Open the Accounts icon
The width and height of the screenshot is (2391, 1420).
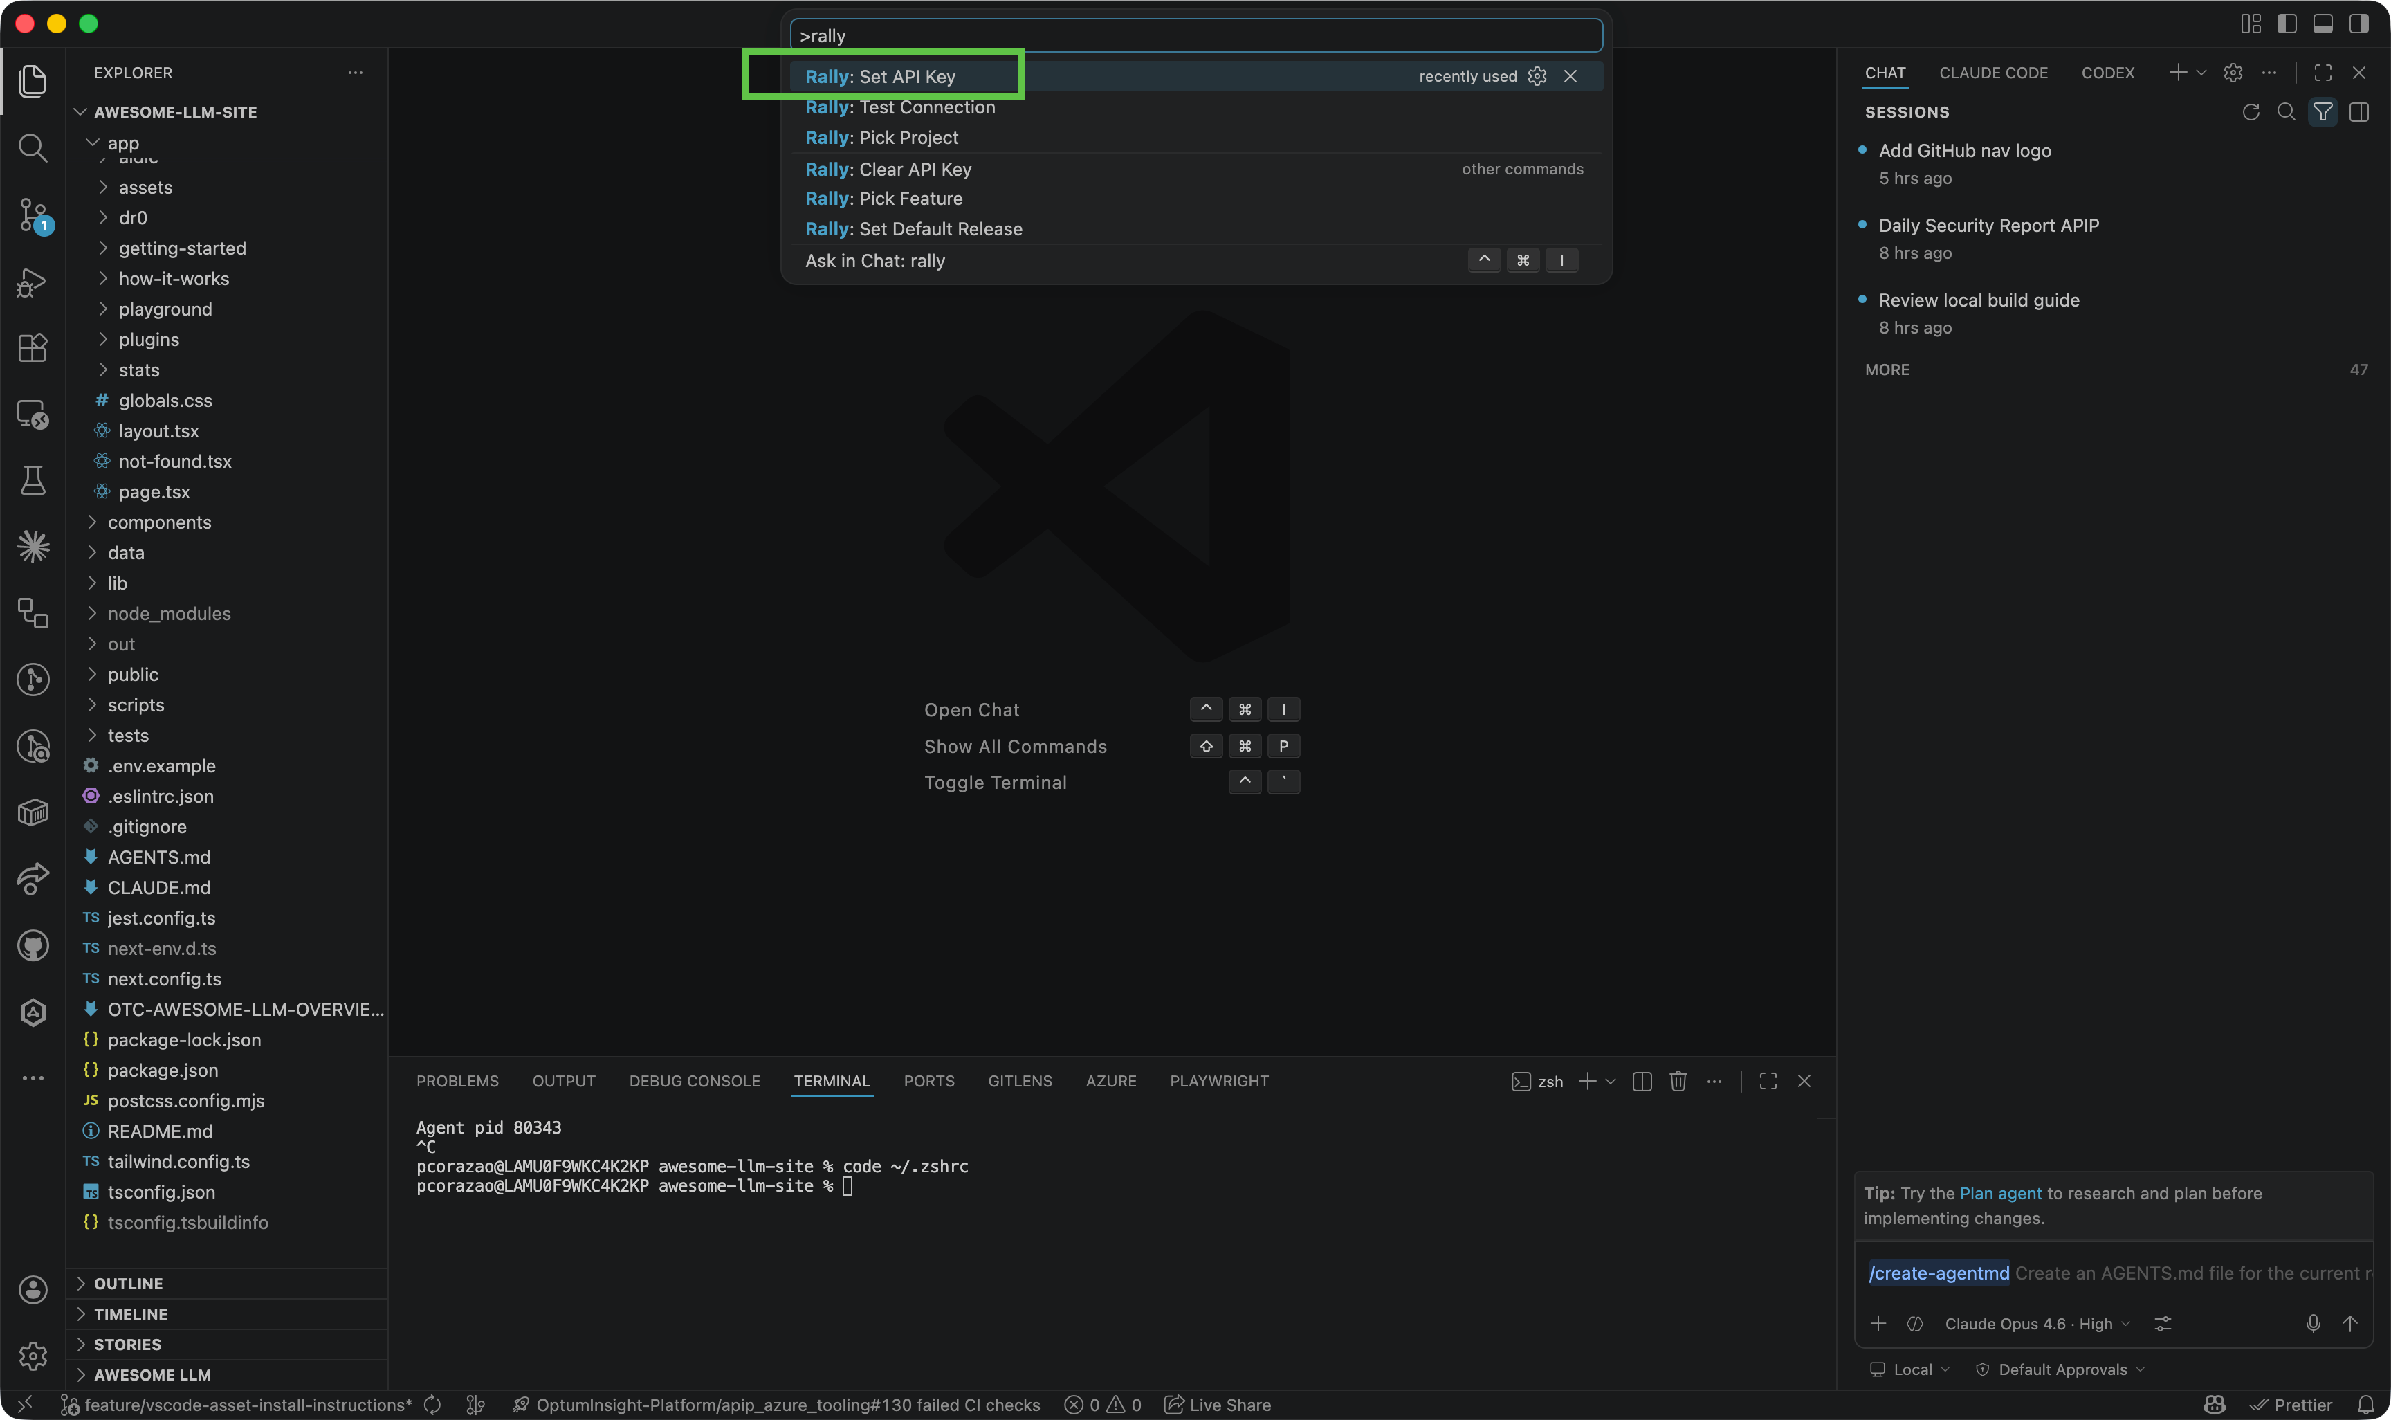click(x=33, y=1290)
